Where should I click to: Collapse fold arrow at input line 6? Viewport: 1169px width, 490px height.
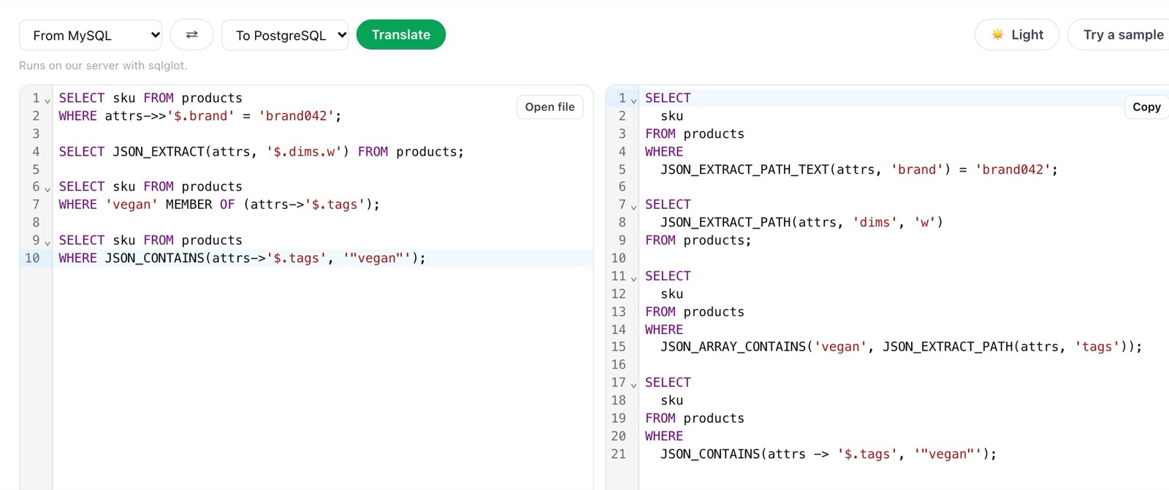[x=47, y=188]
